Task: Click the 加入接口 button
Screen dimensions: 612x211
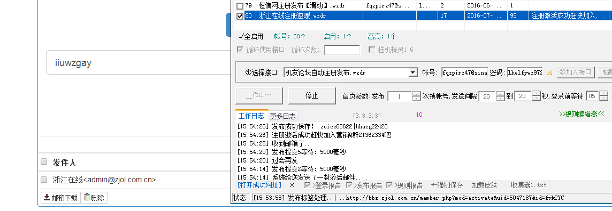Action: (x=576, y=72)
